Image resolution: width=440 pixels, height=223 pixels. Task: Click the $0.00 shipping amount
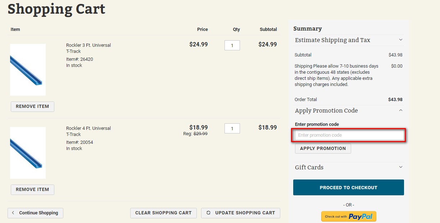397,66
